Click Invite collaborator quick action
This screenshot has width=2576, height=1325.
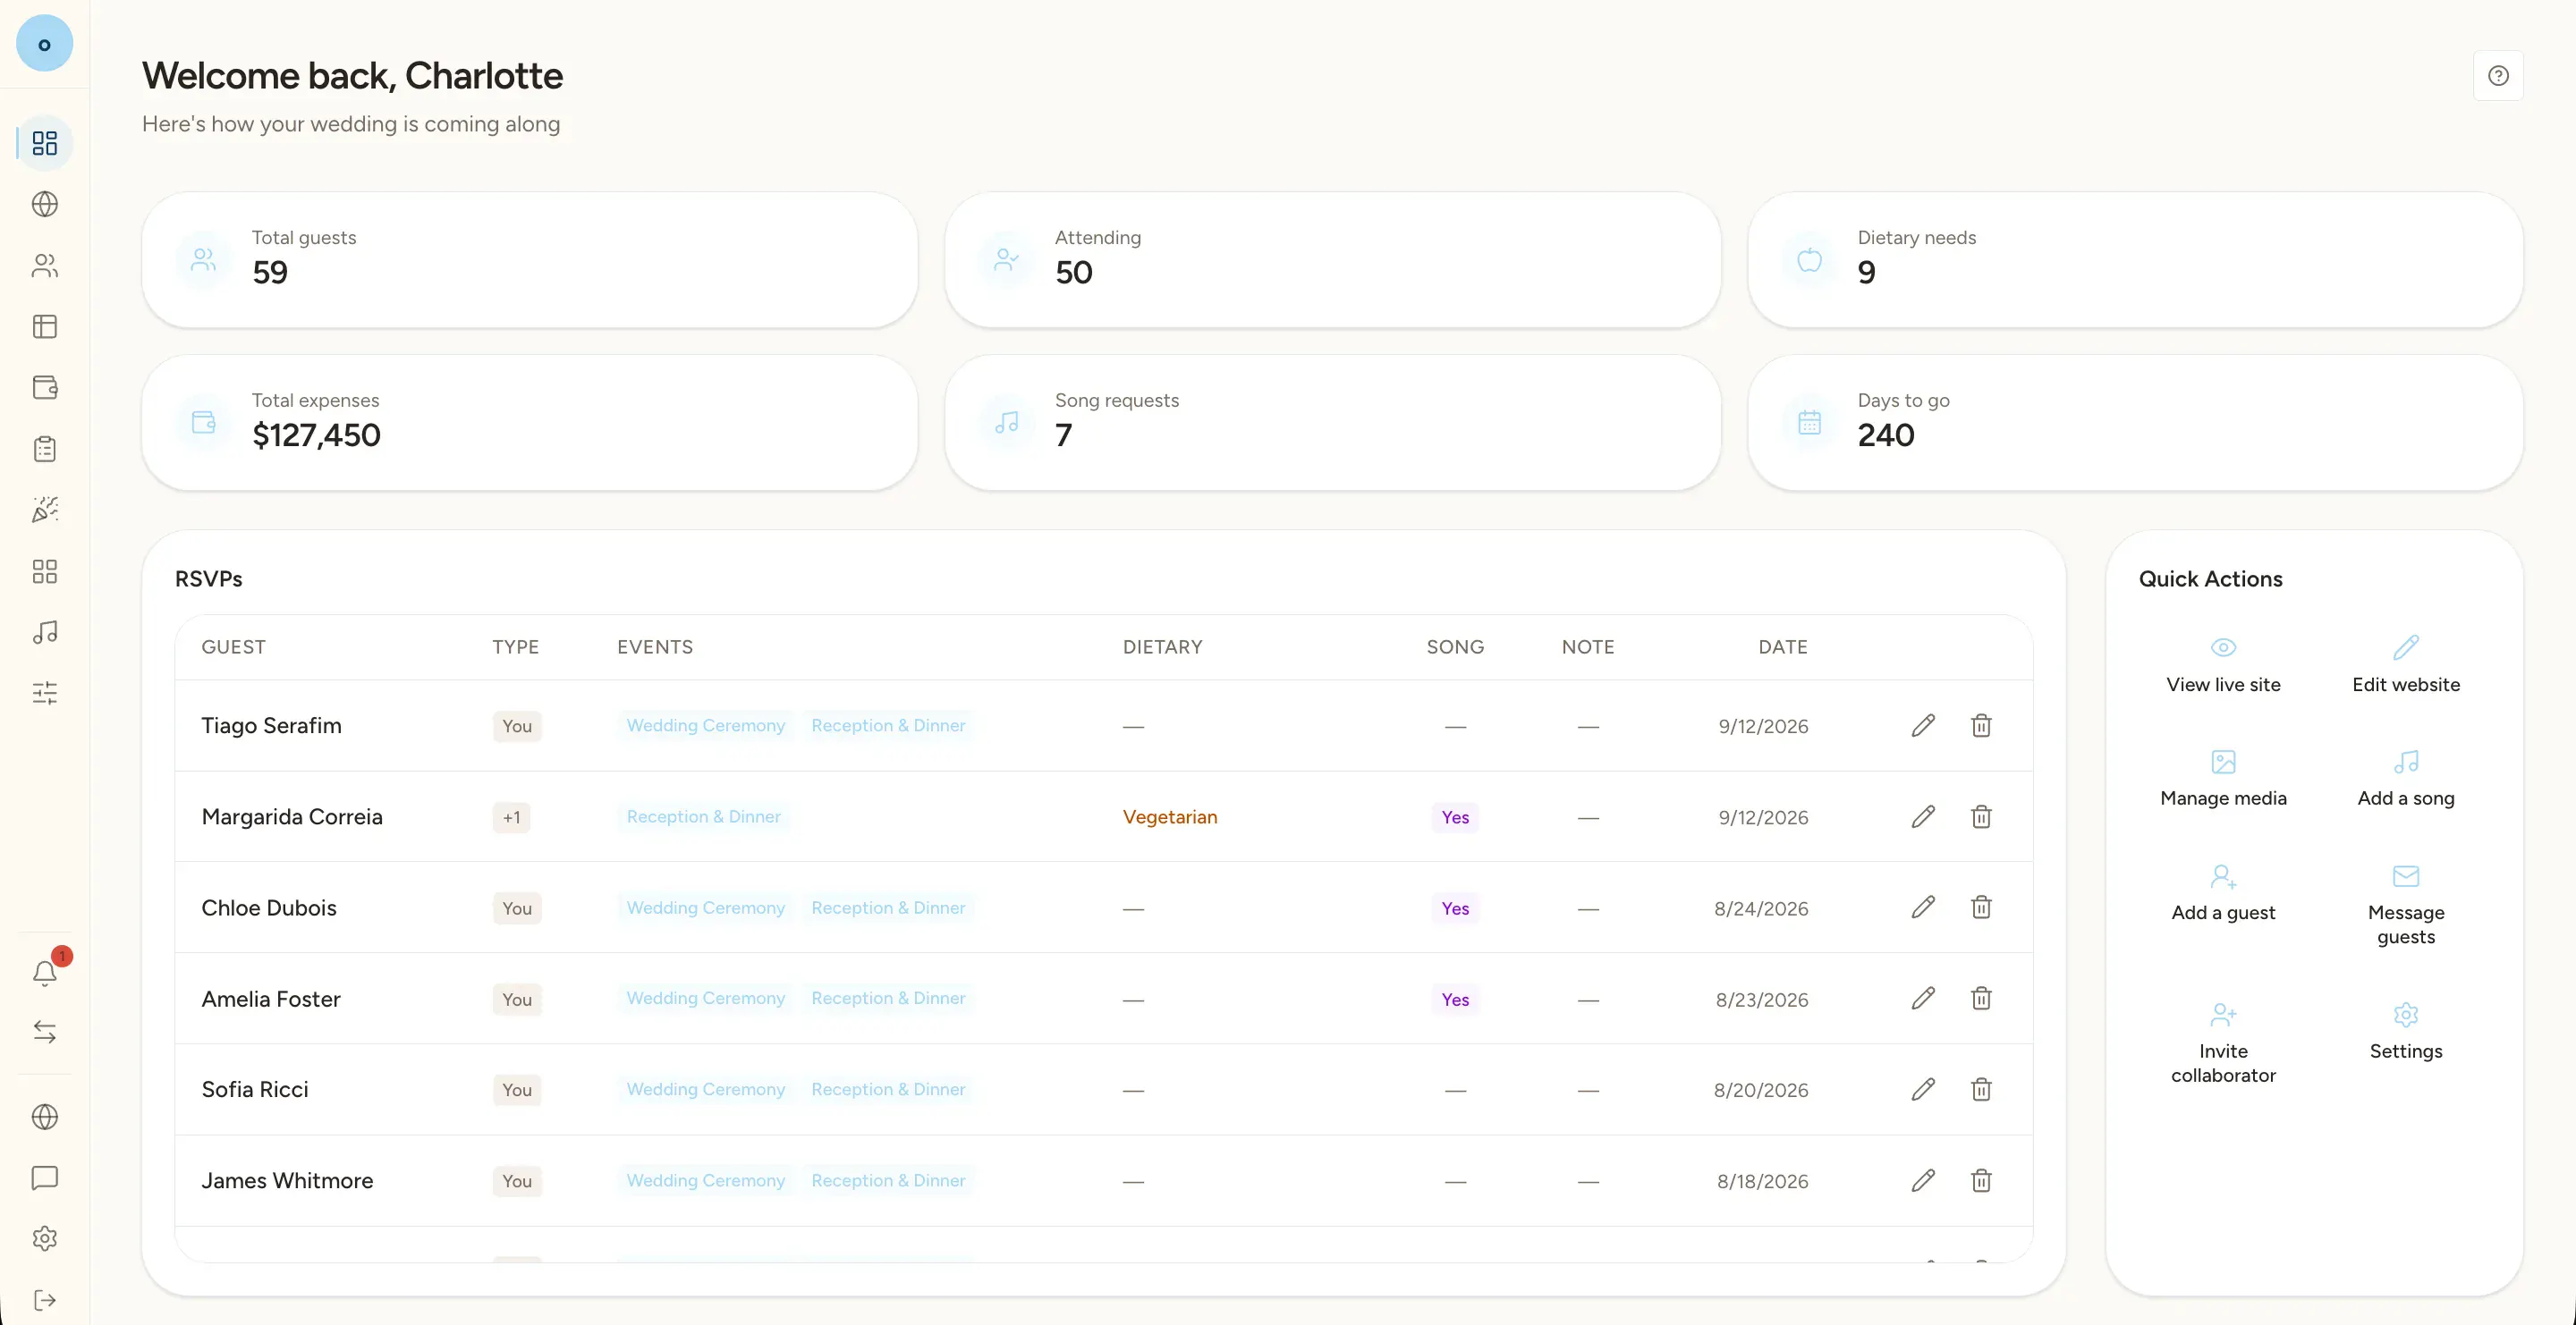click(2223, 1043)
